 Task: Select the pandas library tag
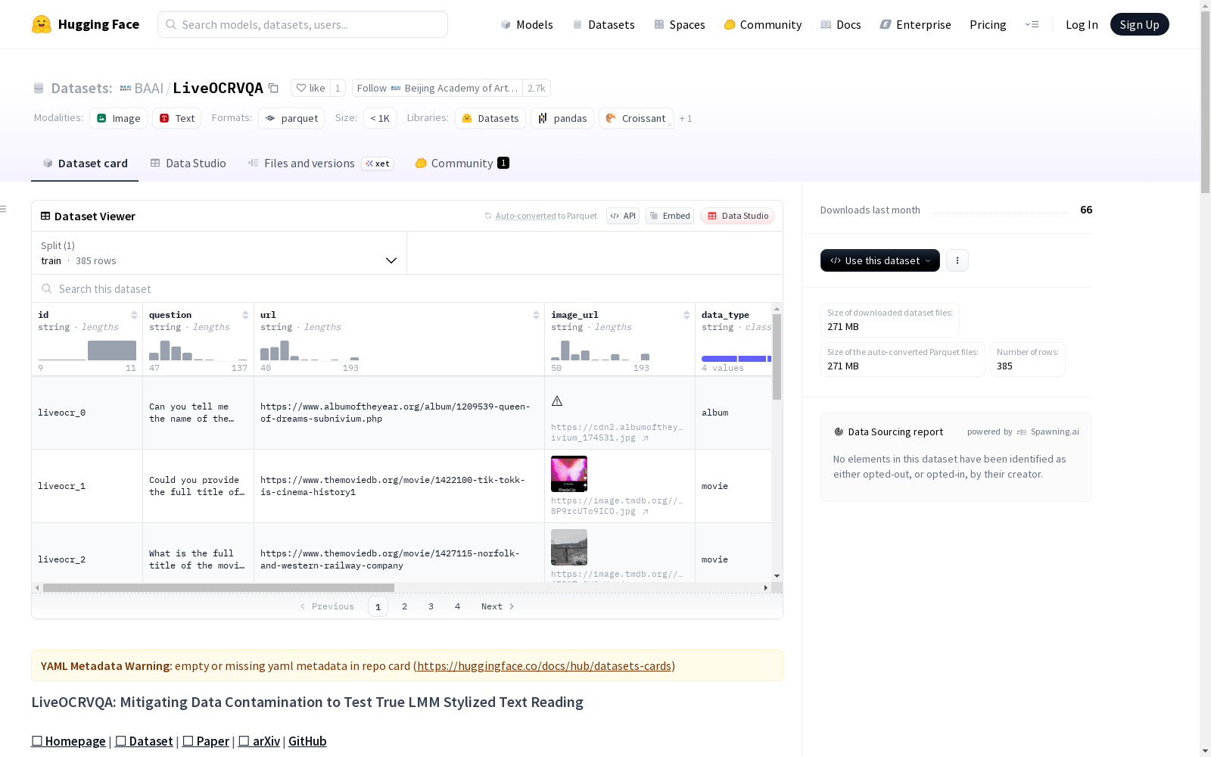tap(562, 118)
